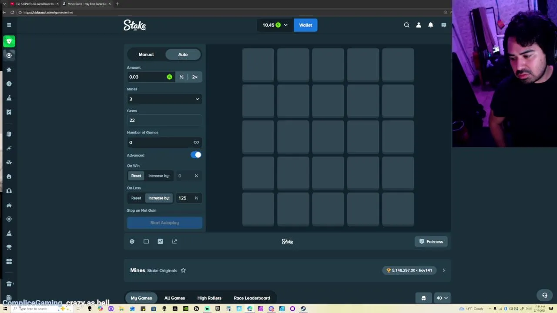Open Race Leaderboard tab
Viewport: 557px width, 313px height.
pos(252,298)
